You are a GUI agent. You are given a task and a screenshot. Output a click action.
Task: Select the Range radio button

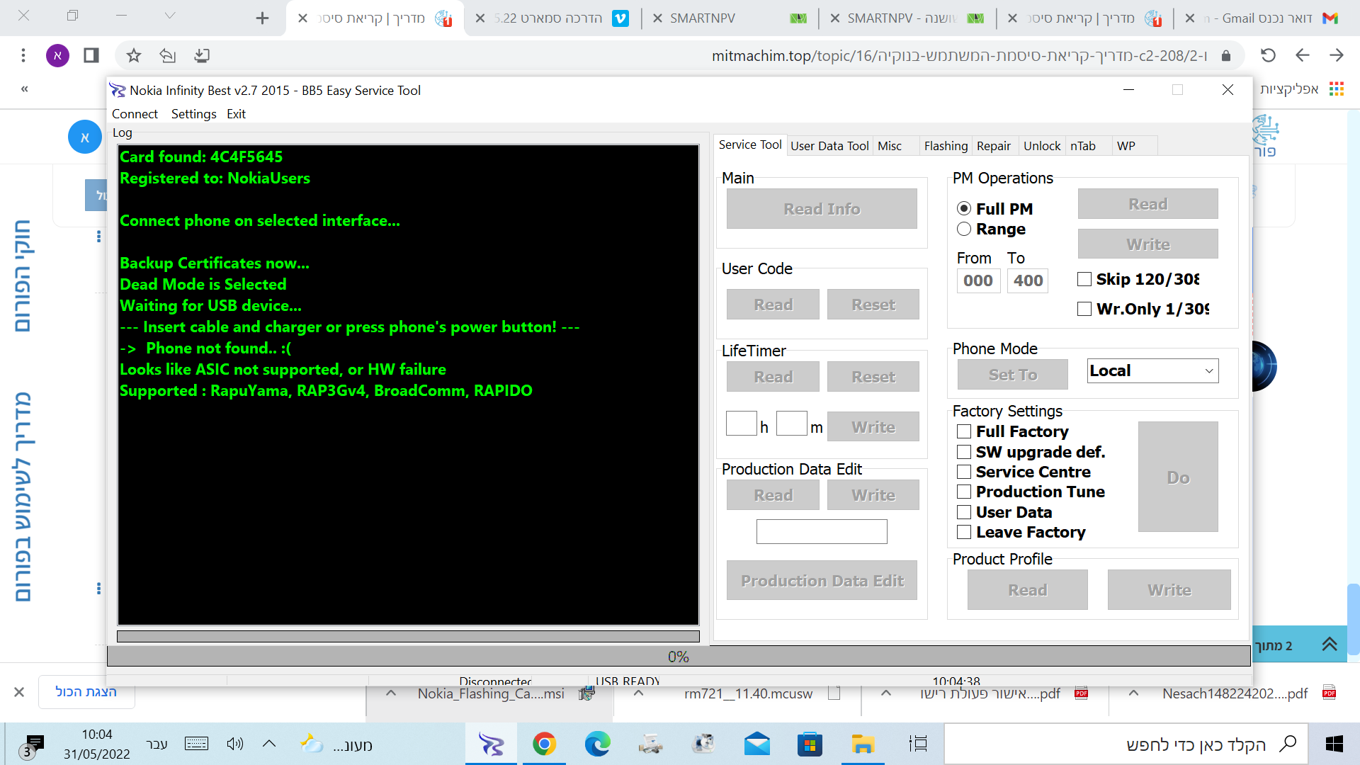coord(963,229)
